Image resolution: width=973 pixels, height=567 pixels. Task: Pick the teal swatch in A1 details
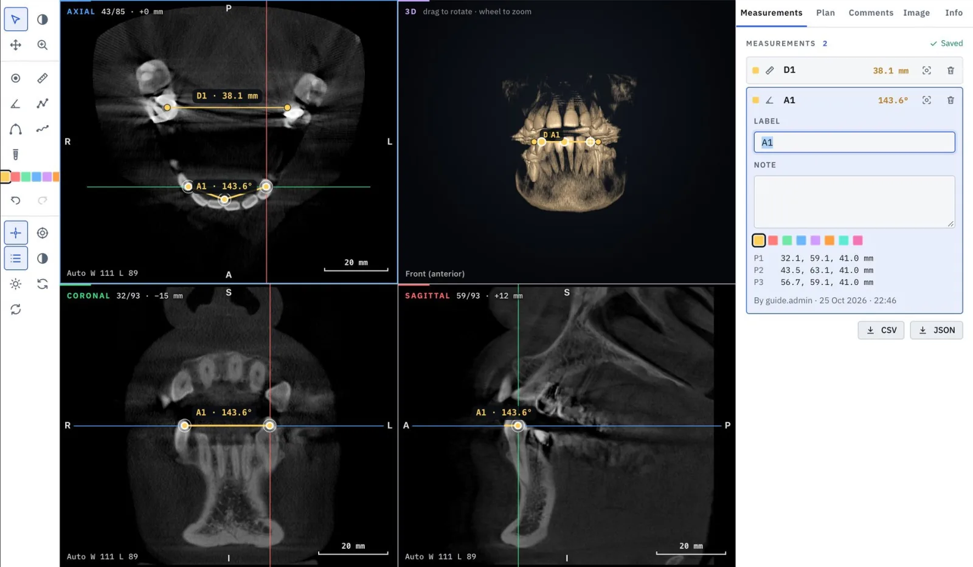point(843,241)
